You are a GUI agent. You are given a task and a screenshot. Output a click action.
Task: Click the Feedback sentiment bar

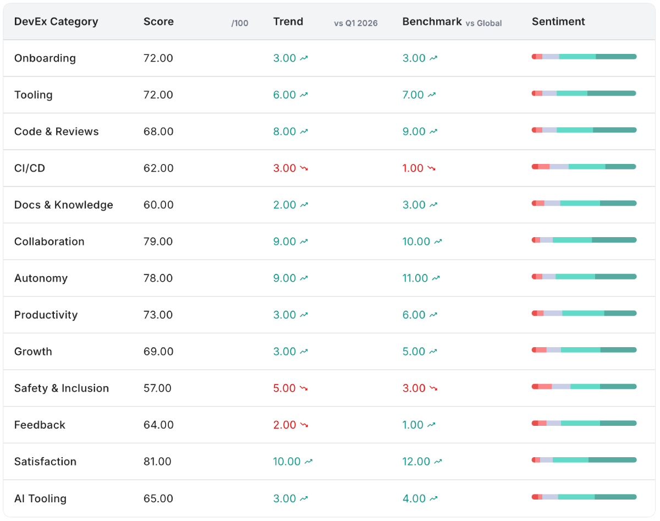(584, 423)
